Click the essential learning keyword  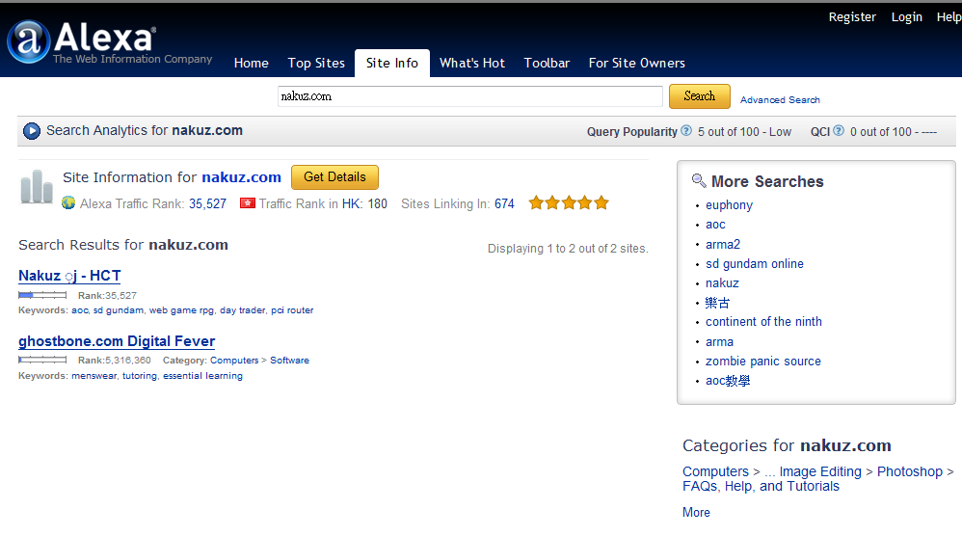(202, 376)
